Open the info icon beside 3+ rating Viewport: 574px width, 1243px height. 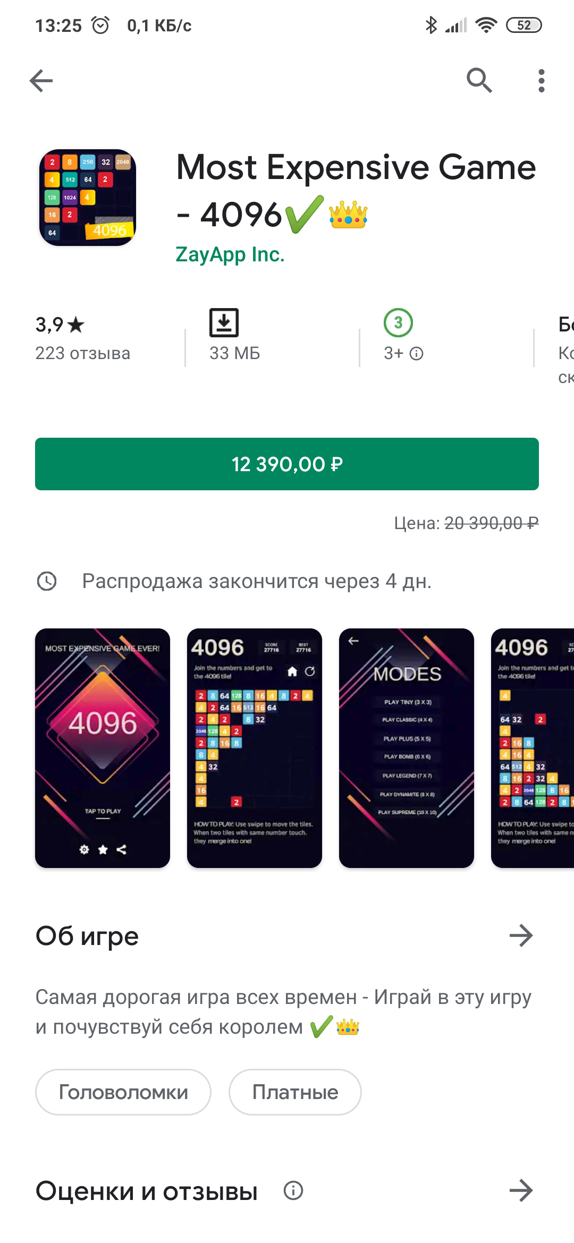[x=417, y=354]
